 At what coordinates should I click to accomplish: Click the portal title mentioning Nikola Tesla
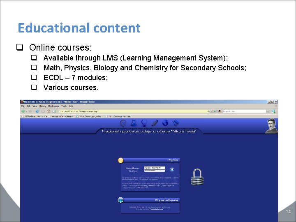point(149,131)
